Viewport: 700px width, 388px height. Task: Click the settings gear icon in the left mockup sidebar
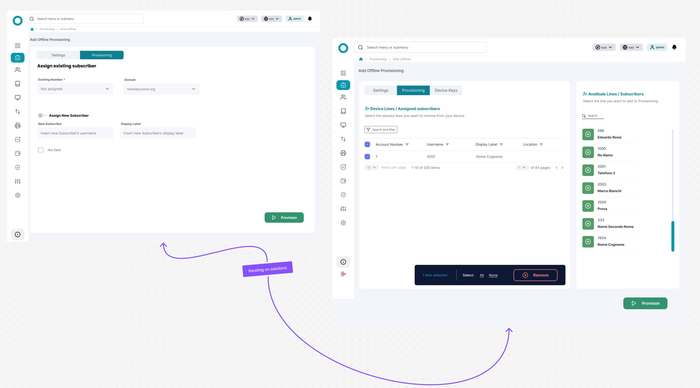click(18, 195)
